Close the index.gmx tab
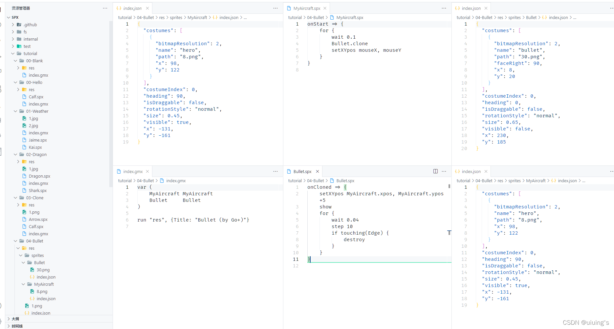 point(147,171)
